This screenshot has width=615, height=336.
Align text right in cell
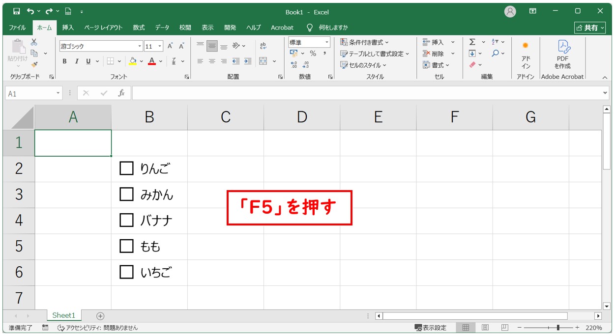pos(224,61)
